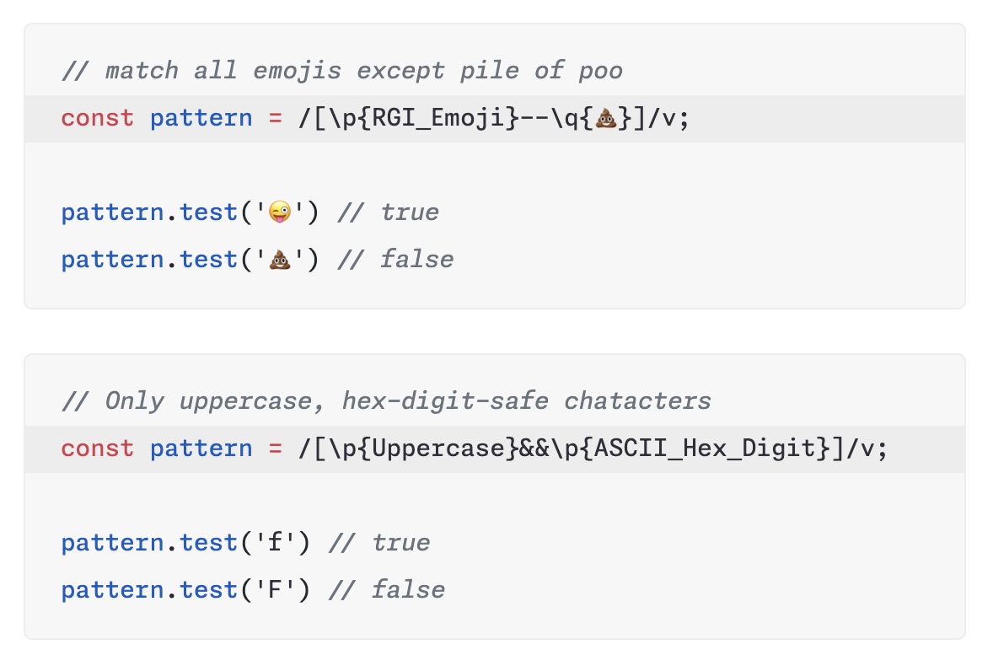Click 'test' method in the emoji true line
The width and height of the screenshot is (993, 666).
(208, 212)
